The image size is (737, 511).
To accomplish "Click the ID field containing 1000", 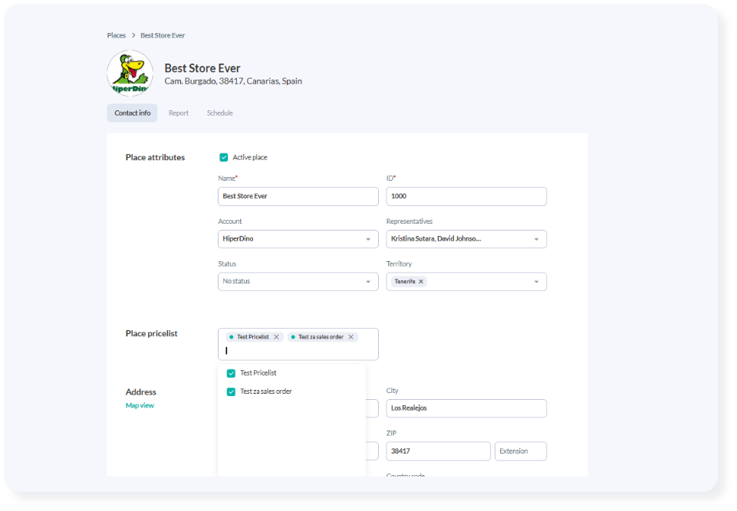I will tap(466, 196).
